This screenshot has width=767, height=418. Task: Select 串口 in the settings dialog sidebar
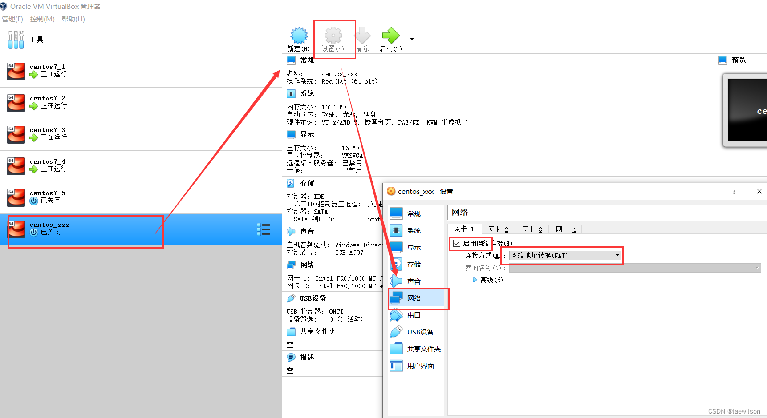(416, 315)
